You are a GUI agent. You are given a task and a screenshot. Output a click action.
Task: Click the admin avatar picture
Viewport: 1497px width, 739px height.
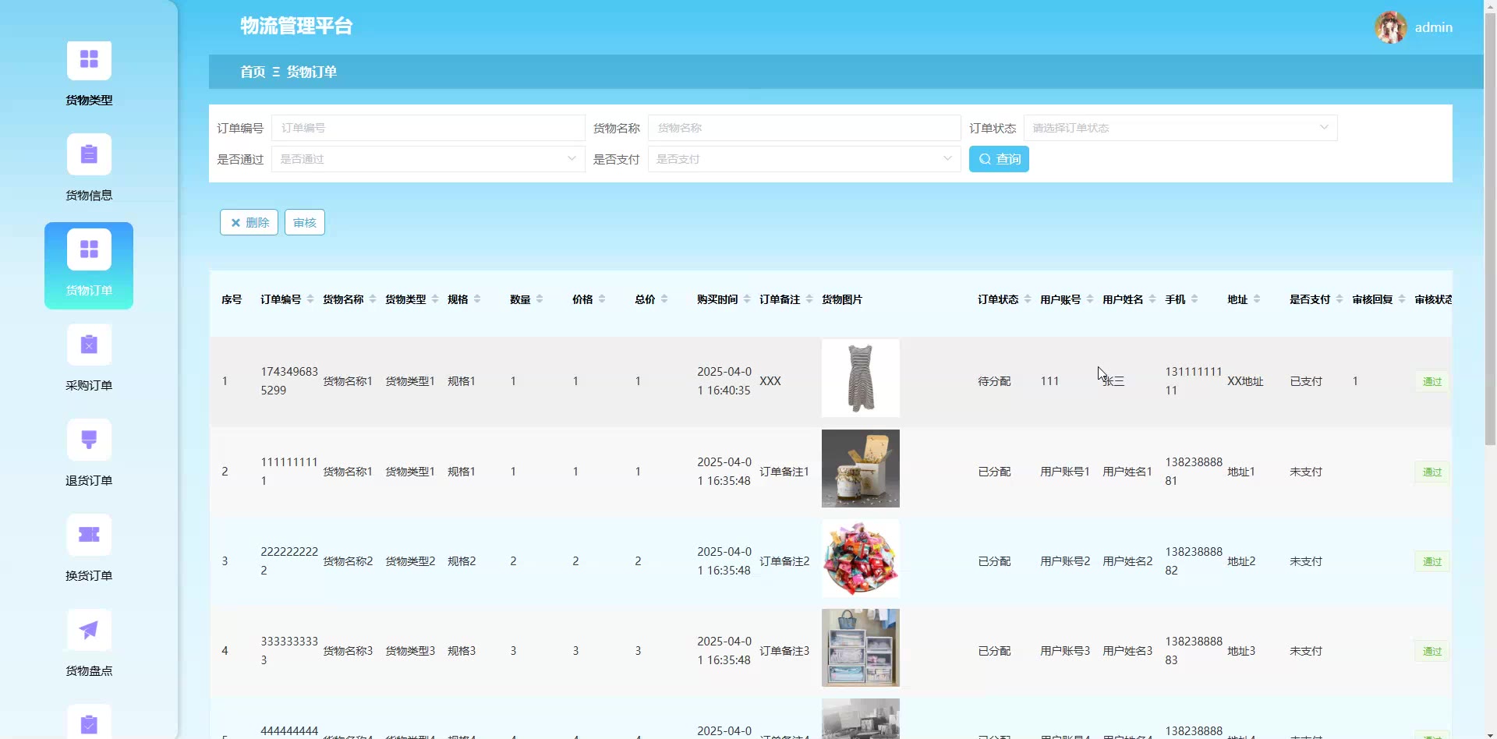click(x=1390, y=27)
